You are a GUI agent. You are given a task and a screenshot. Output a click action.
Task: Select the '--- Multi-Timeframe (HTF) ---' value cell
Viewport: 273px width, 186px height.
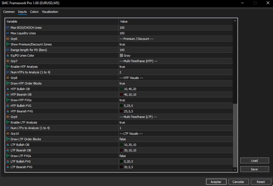176,61
